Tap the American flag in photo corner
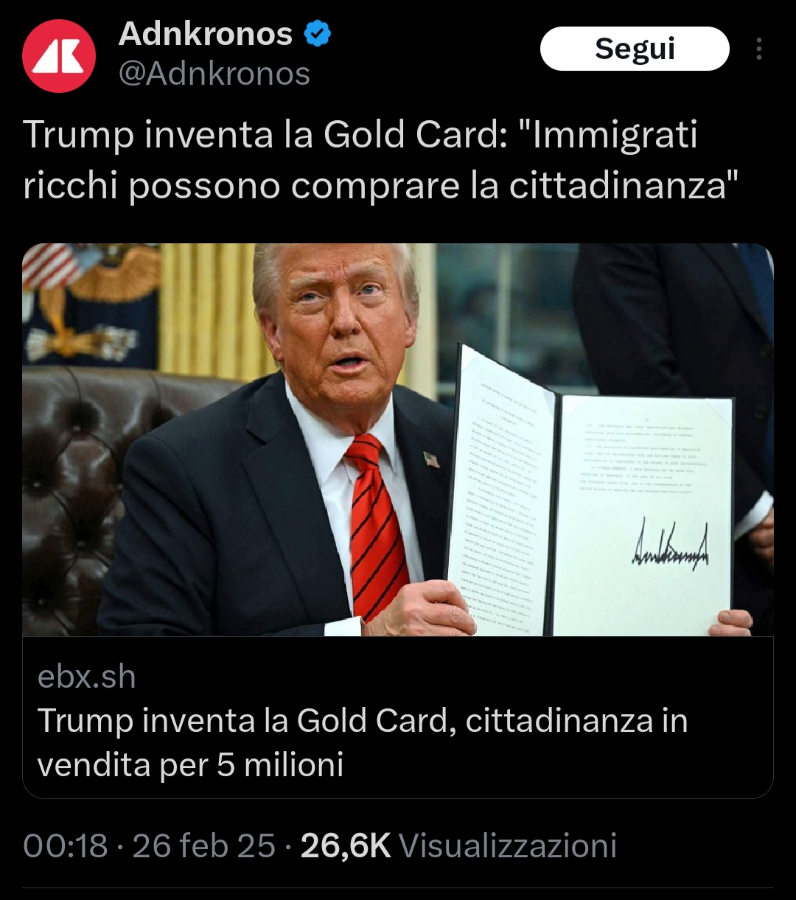The height and width of the screenshot is (900, 796). point(52,266)
